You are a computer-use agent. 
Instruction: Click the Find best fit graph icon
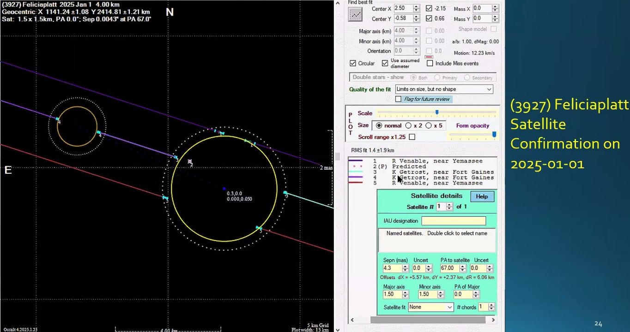[x=355, y=14]
